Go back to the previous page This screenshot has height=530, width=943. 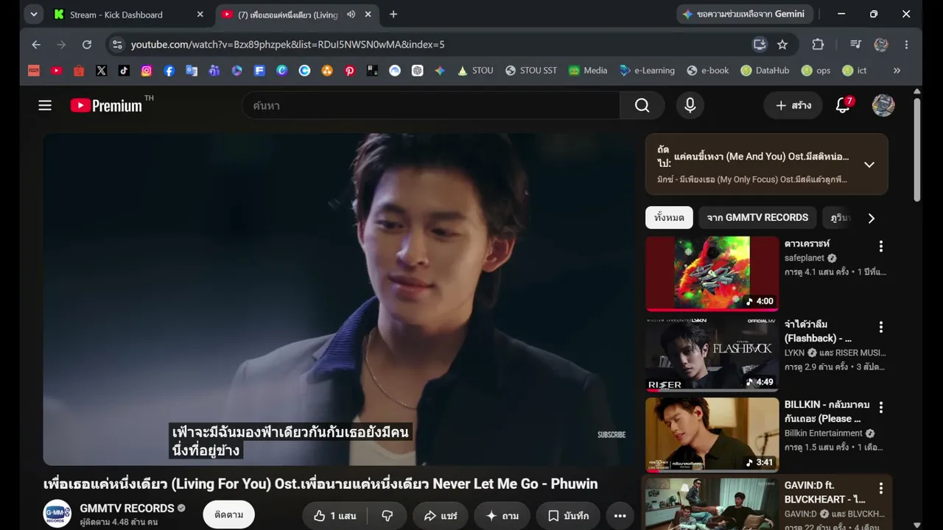(36, 44)
